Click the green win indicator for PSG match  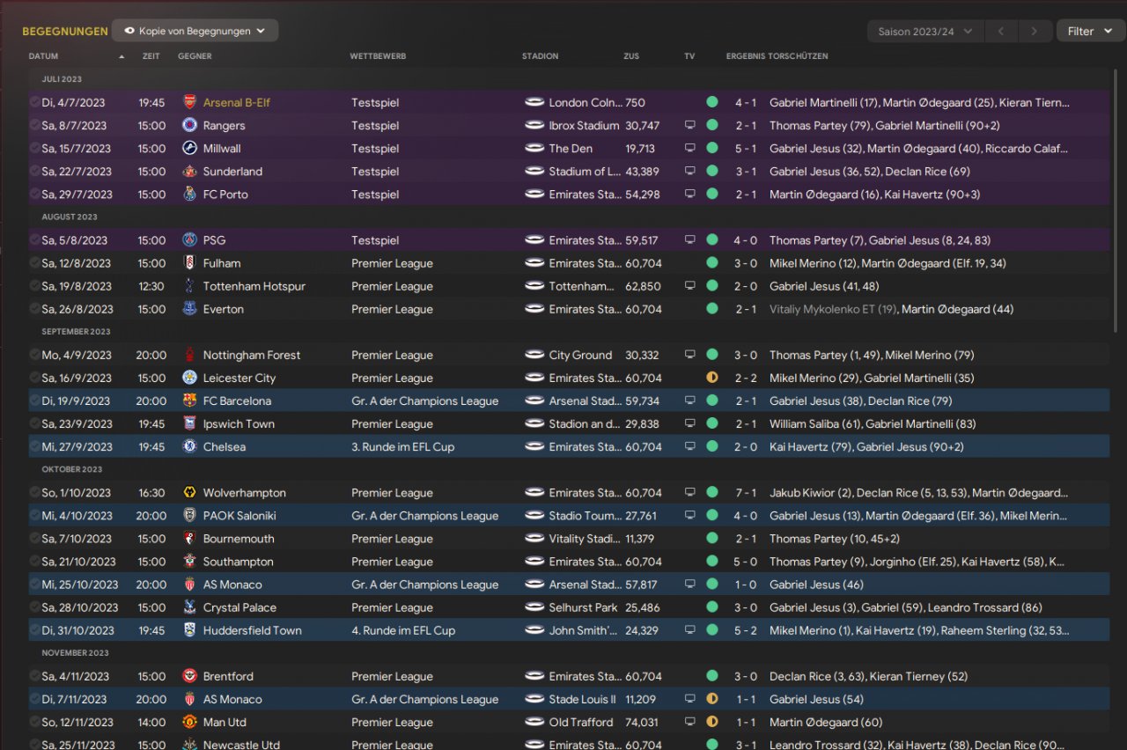click(711, 240)
